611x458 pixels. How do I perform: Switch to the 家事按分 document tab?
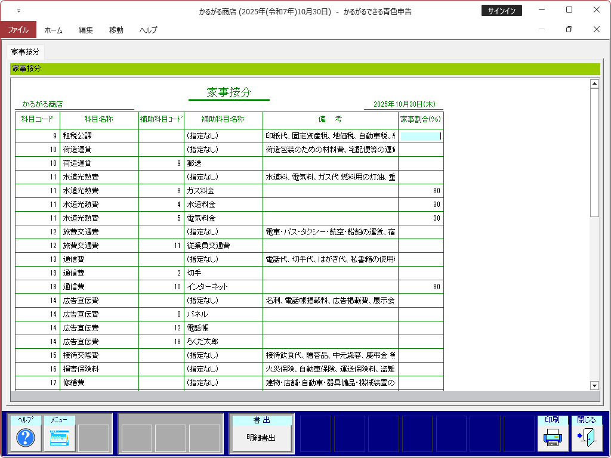point(26,52)
